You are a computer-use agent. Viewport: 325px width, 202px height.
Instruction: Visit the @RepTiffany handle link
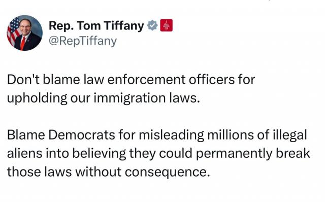(83, 41)
